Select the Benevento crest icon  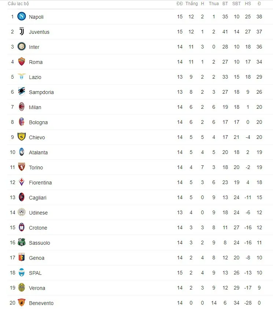click(x=22, y=302)
